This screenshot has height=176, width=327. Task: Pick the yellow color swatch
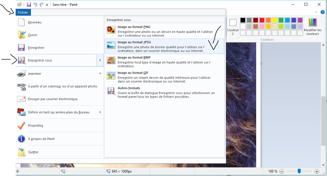coord(275,20)
